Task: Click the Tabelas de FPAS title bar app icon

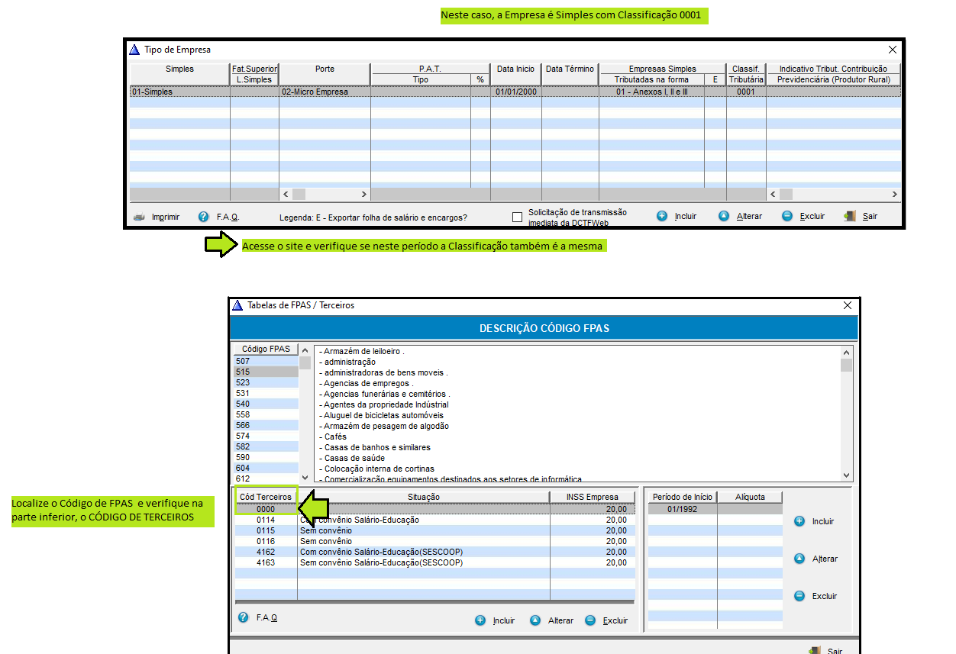Action: [x=237, y=305]
